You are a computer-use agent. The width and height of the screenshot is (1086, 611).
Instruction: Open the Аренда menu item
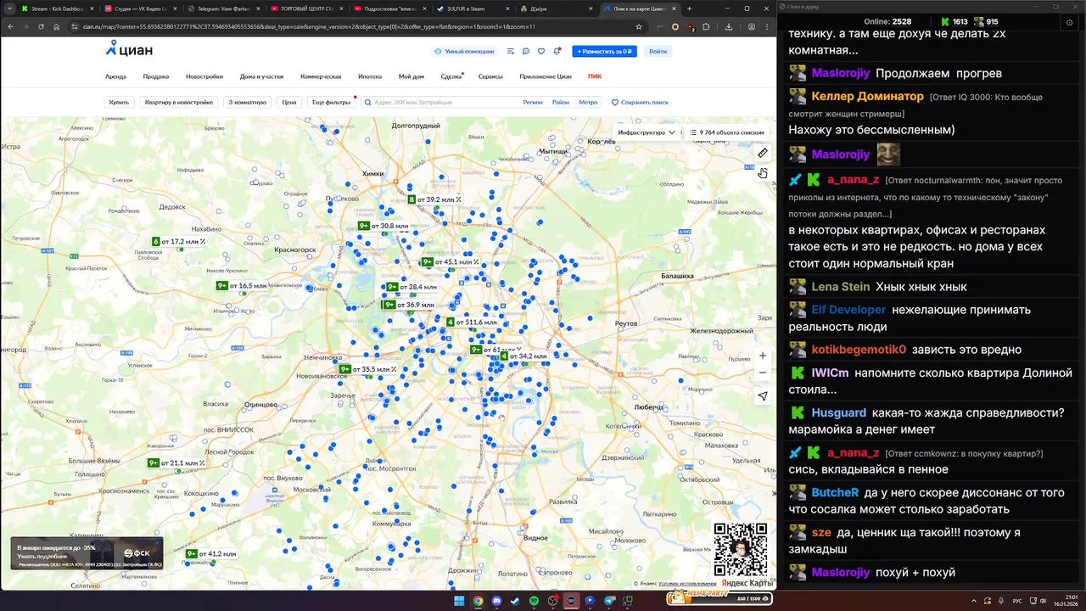coord(115,76)
